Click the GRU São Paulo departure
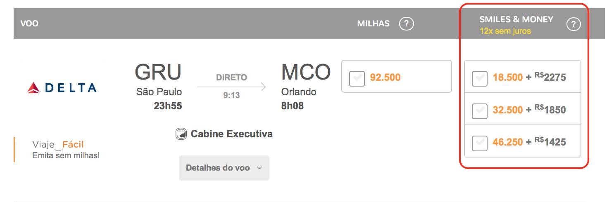This screenshot has height=202, width=614. tap(158, 87)
